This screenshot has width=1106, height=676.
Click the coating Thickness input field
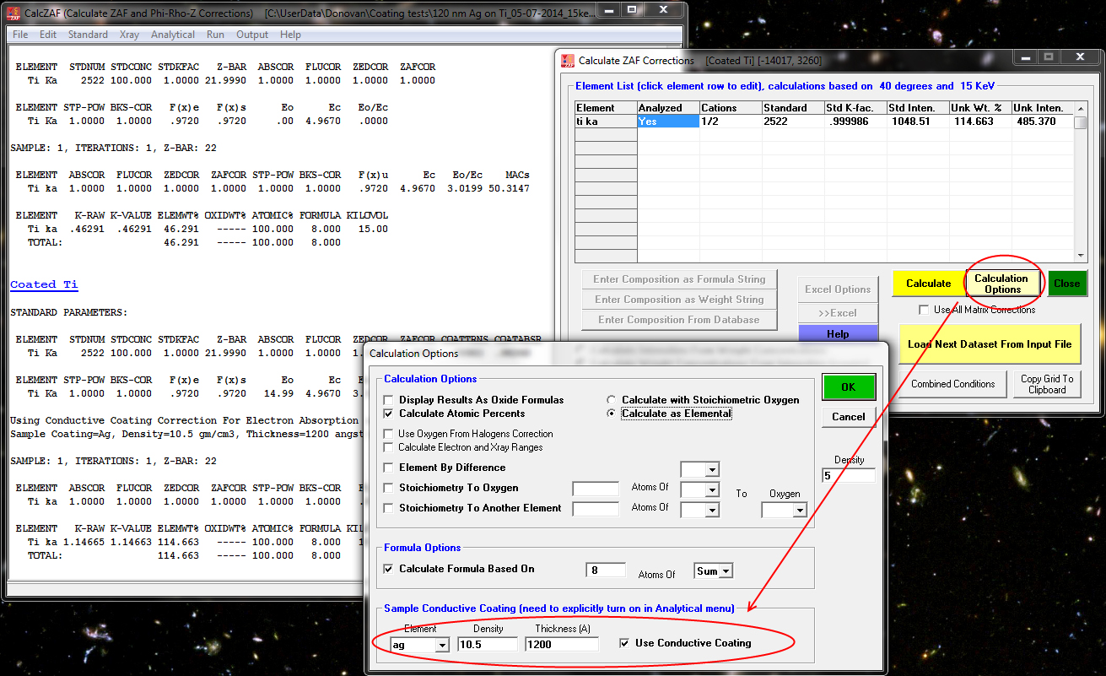(561, 645)
